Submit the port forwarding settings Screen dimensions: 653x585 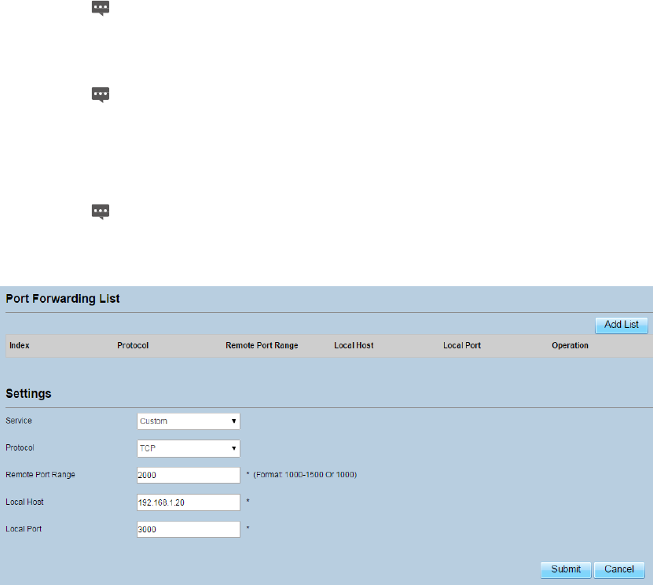coord(566,569)
